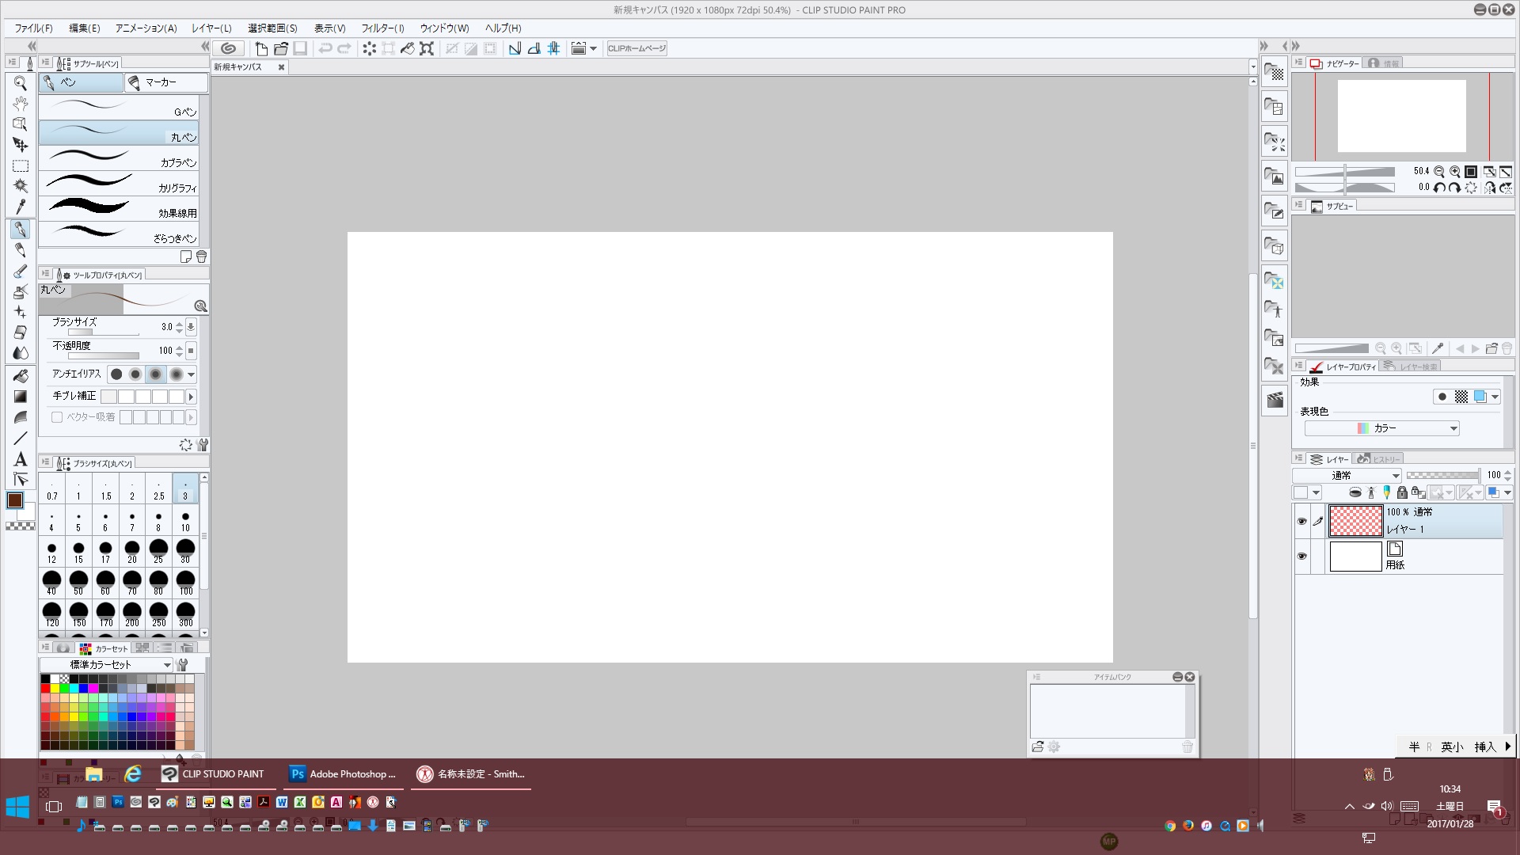Viewport: 1520px width, 855px height.
Task: Hide Layer 1 with the eye icon
Action: [1301, 521]
